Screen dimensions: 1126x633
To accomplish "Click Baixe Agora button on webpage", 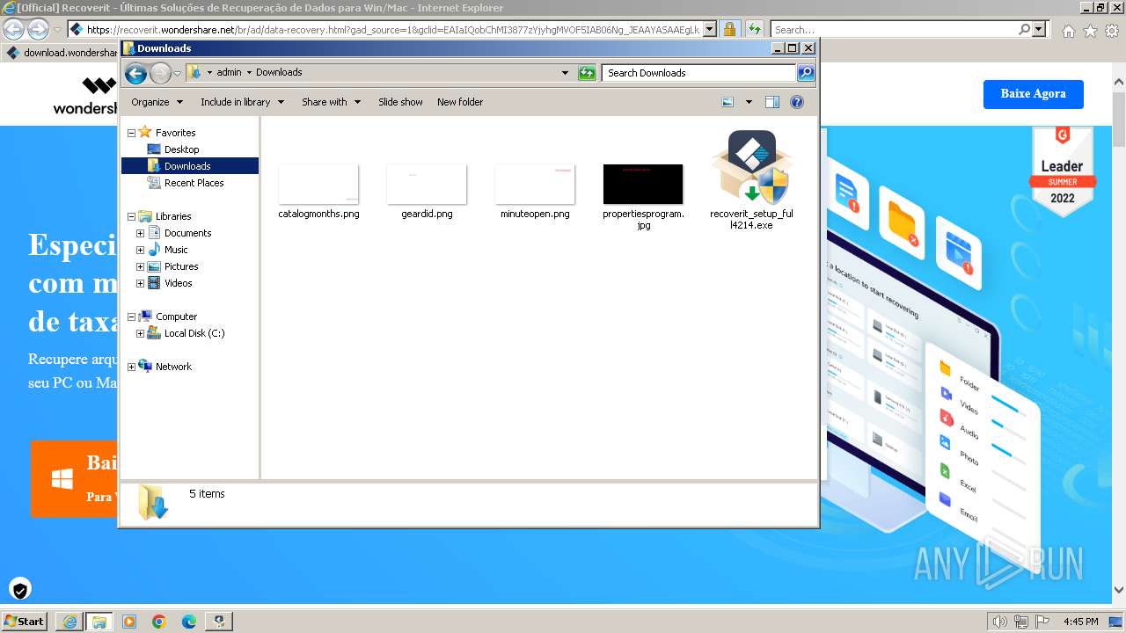I will pos(1033,94).
